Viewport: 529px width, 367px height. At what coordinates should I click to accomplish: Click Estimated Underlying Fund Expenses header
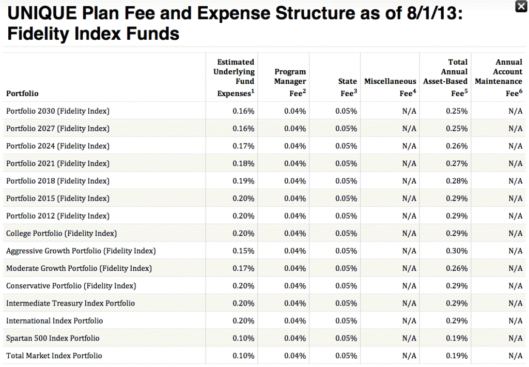(x=234, y=78)
